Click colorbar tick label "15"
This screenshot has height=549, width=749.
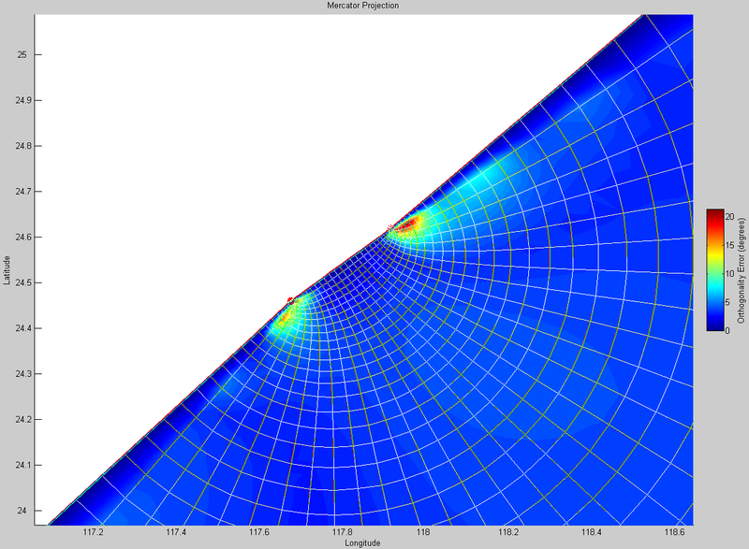coord(729,245)
